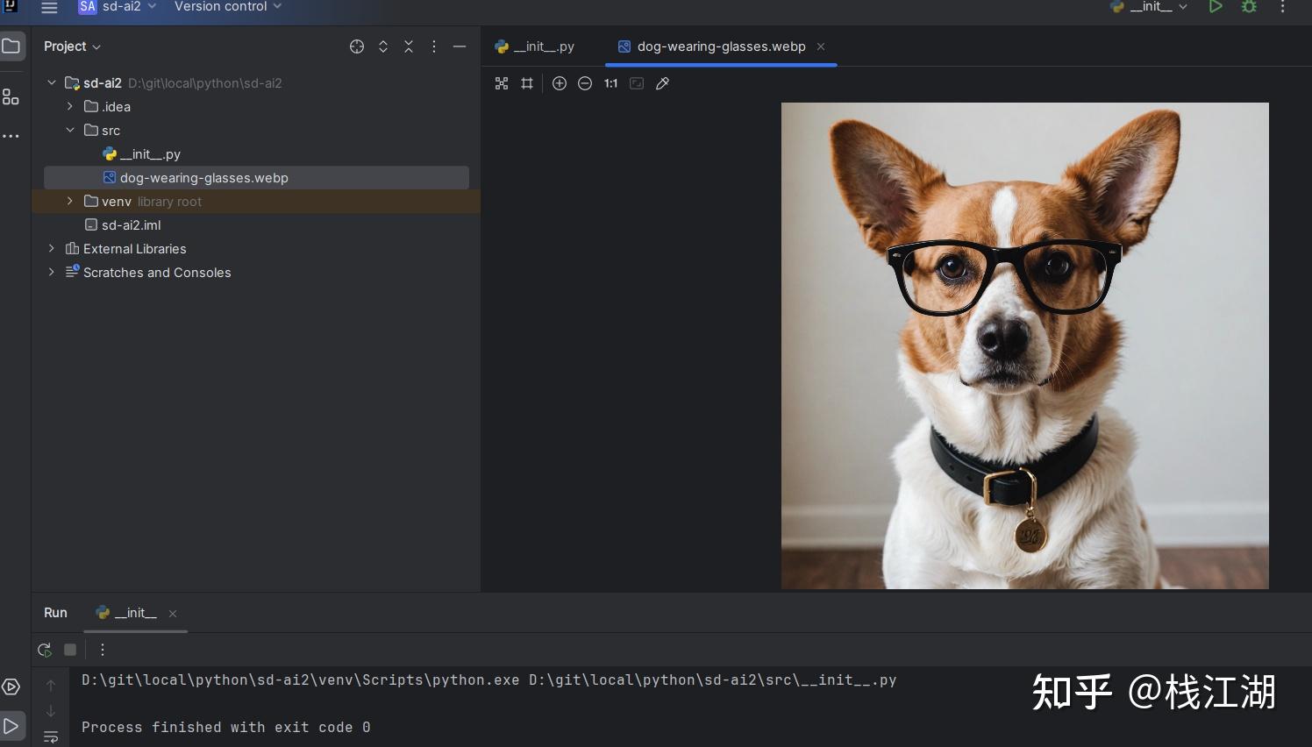The height and width of the screenshot is (747, 1312).
Task: Select sd-ai2.iml file in Project tree
Action: coord(131,225)
